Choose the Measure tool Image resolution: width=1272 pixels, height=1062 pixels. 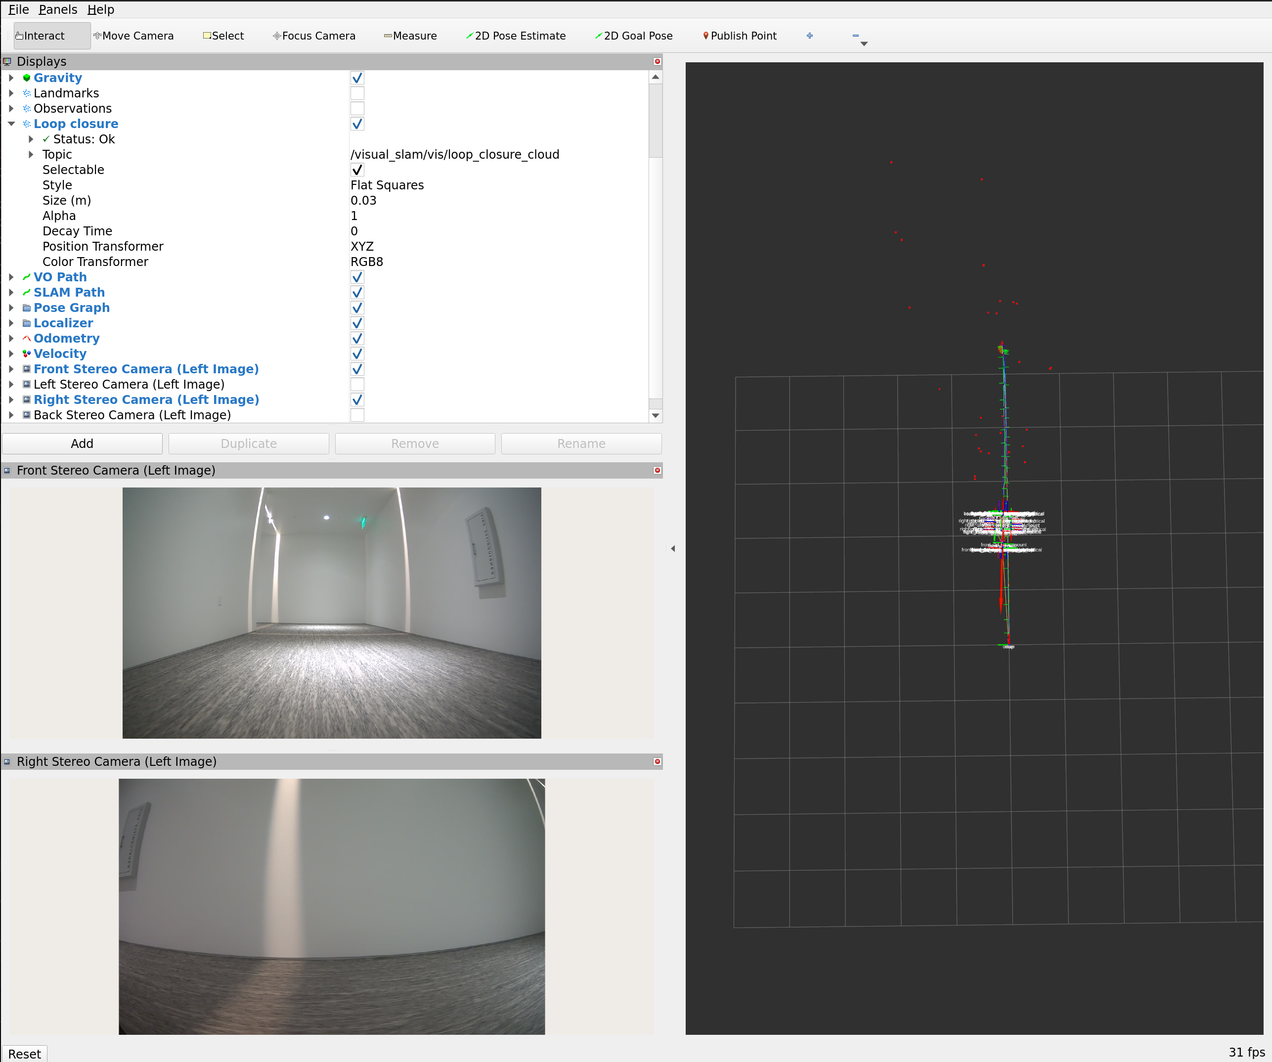(x=410, y=36)
